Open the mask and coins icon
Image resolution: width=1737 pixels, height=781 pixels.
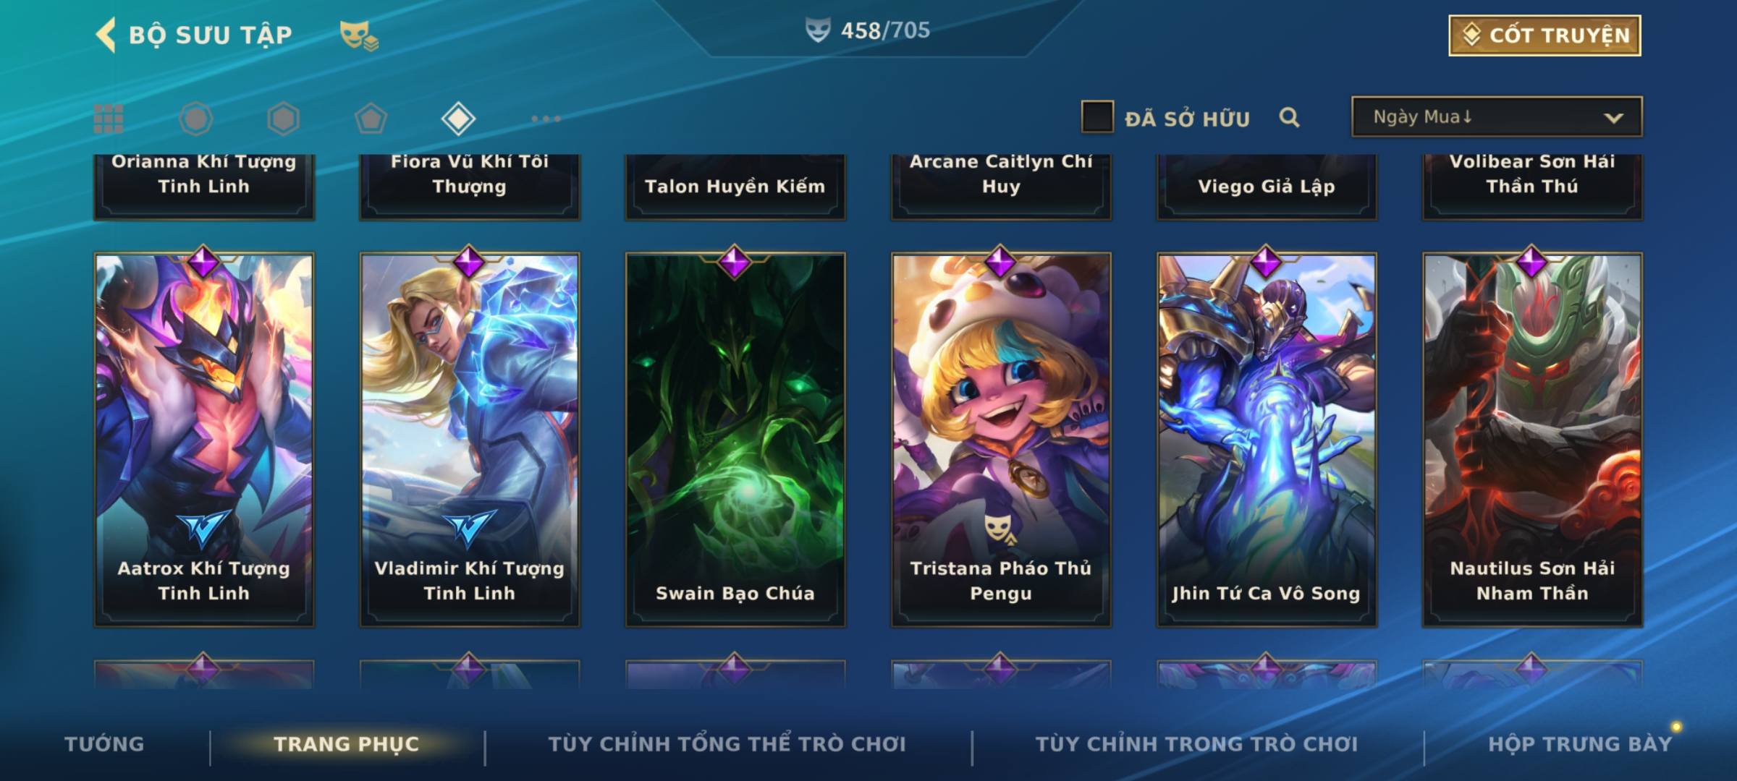coord(359,35)
